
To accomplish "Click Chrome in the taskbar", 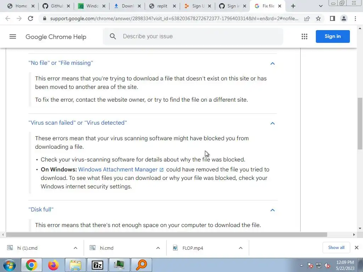I will (32, 265).
